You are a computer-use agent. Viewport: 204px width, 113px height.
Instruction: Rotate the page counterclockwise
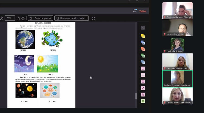18,18
